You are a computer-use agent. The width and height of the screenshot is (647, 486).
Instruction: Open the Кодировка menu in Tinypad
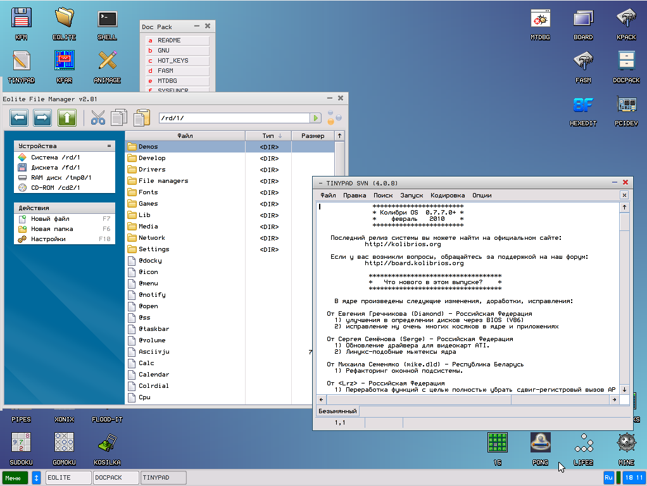point(448,196)
